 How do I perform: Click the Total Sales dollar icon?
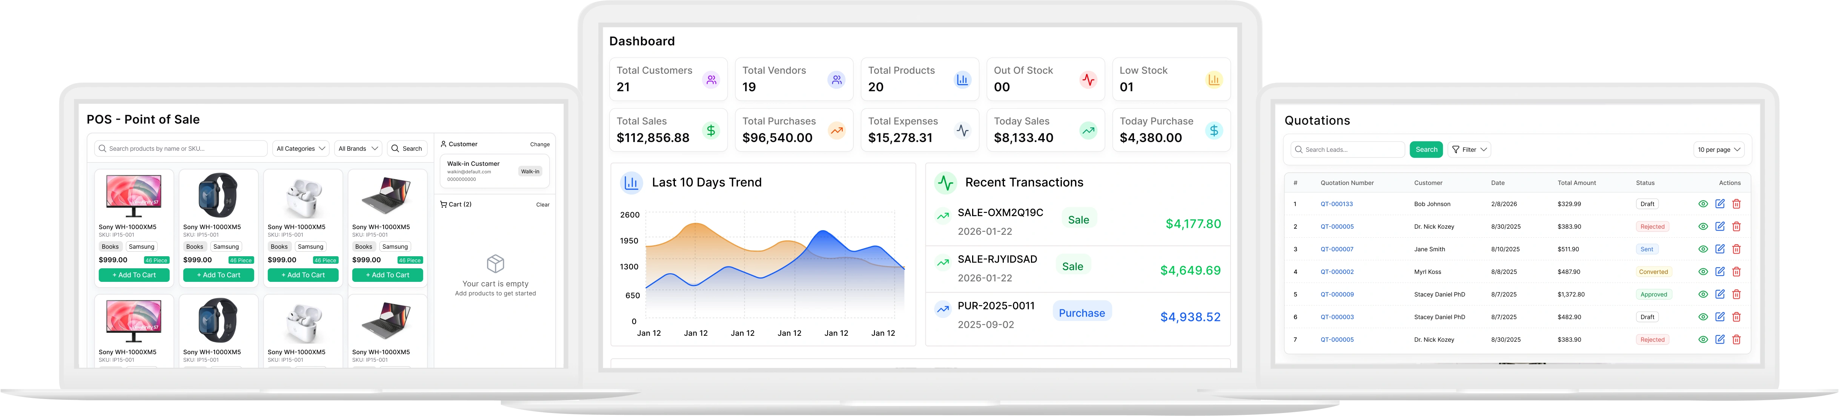[711, 130]
